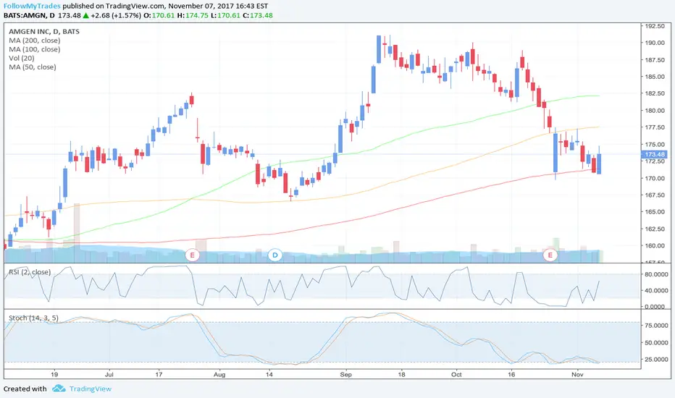Click the 'O:170.61' open value
Screen dimensions: 675x398
click(159, 15)
